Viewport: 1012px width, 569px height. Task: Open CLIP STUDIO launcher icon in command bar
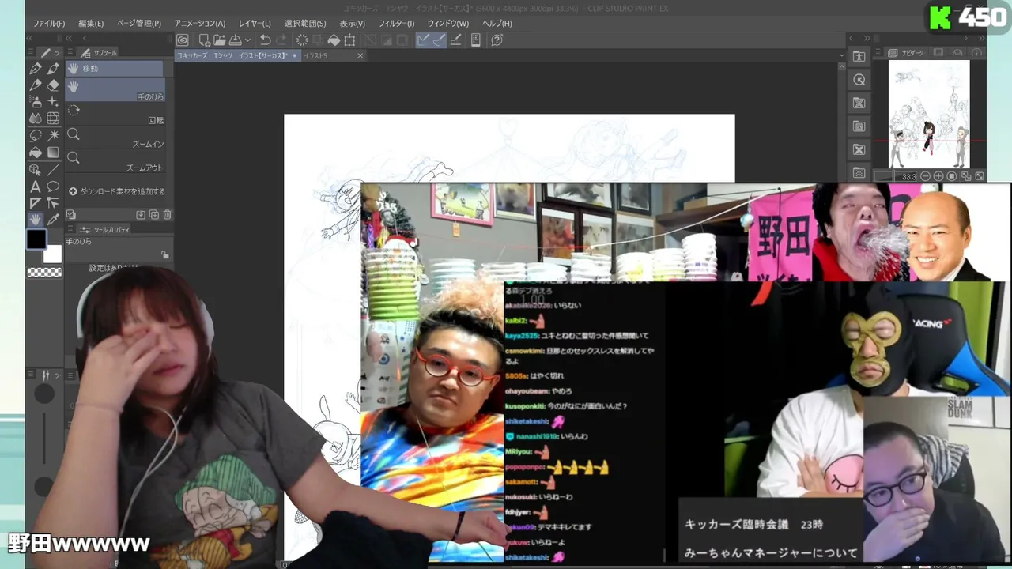pyautogui.click(x=183, y=40)
